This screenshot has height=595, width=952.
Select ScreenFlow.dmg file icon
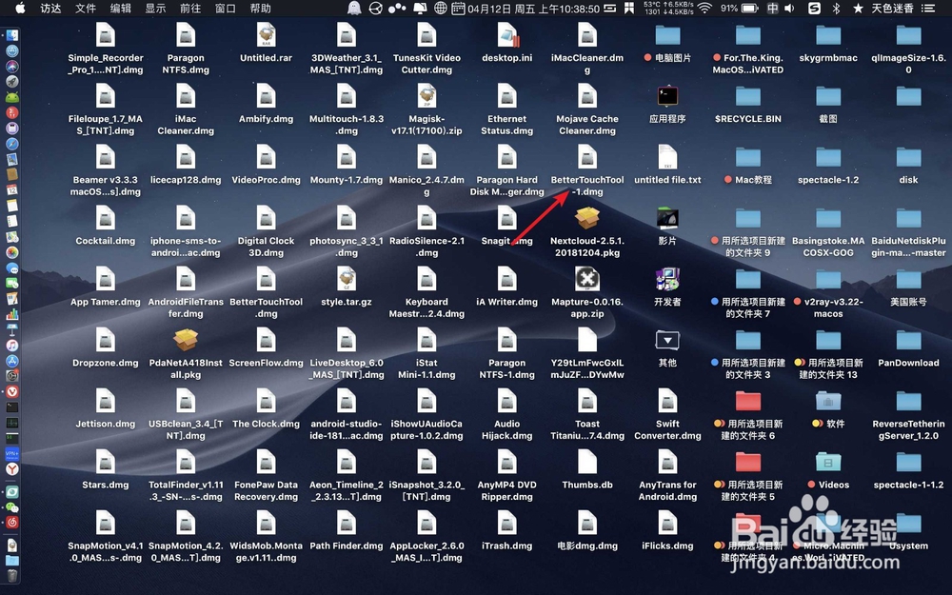pyautogui.click(x=266, y=340)
